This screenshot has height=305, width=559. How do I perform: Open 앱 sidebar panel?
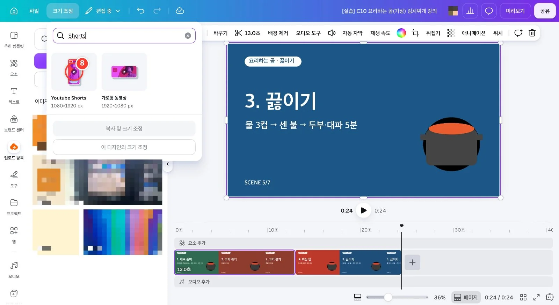(14, 235)
